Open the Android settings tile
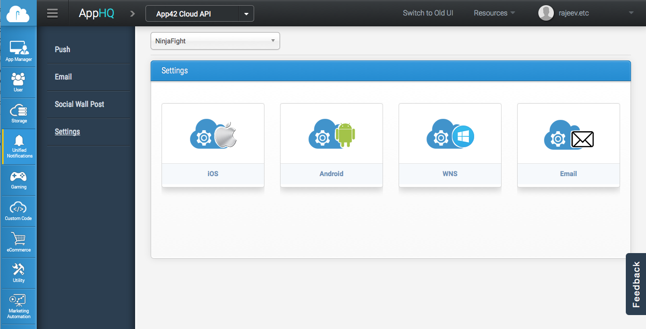Image resolution: width=646 pixels, height=329 pixels. click(331, 145)
